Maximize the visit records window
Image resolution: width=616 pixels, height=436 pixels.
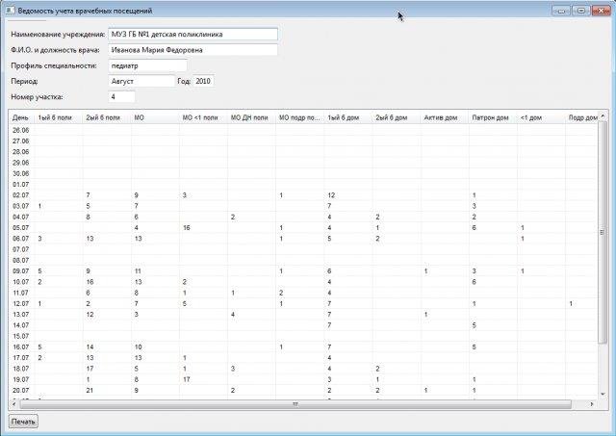581,11
